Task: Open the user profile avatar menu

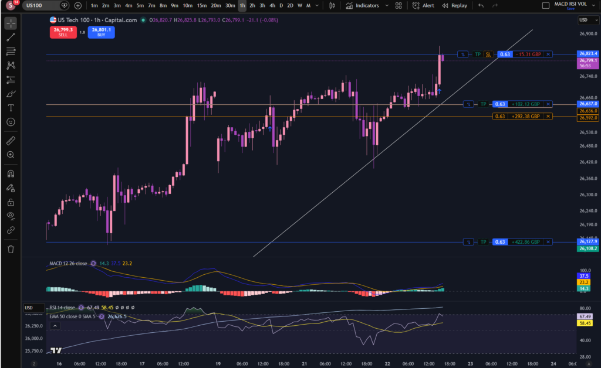Action: (11, 5)
